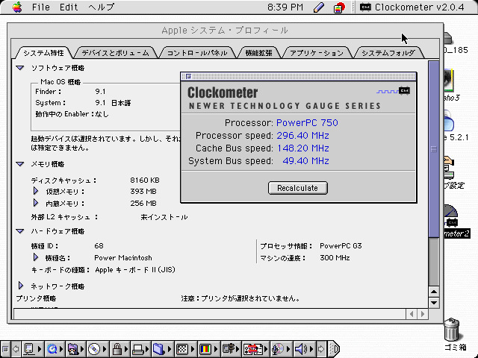Collapse the メモリ概略 section
478x358 pixels.
click(x=20, y=163)
